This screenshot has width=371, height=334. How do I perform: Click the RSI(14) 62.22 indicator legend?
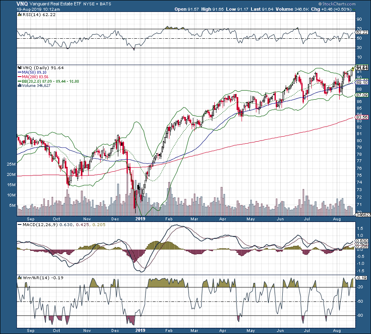point(39,15)
